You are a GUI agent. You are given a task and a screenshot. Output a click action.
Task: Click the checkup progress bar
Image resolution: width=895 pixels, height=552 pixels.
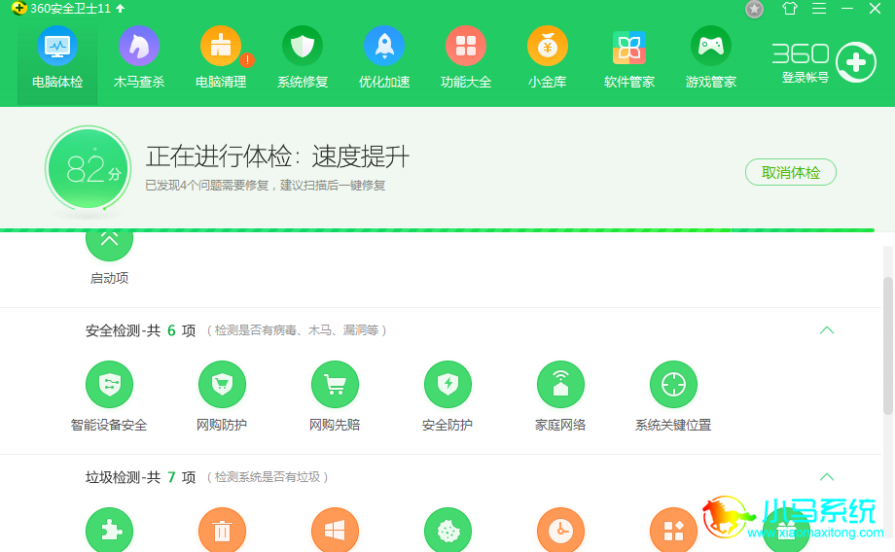click(x=437, y=230)
